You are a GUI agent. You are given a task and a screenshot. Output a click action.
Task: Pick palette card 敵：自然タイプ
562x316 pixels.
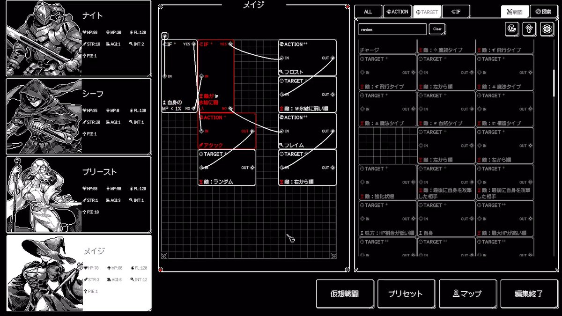tap(446, 109)
